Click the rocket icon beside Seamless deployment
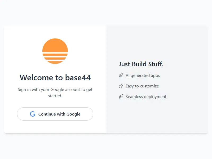212x159 pixels. (x=121, y=96)
